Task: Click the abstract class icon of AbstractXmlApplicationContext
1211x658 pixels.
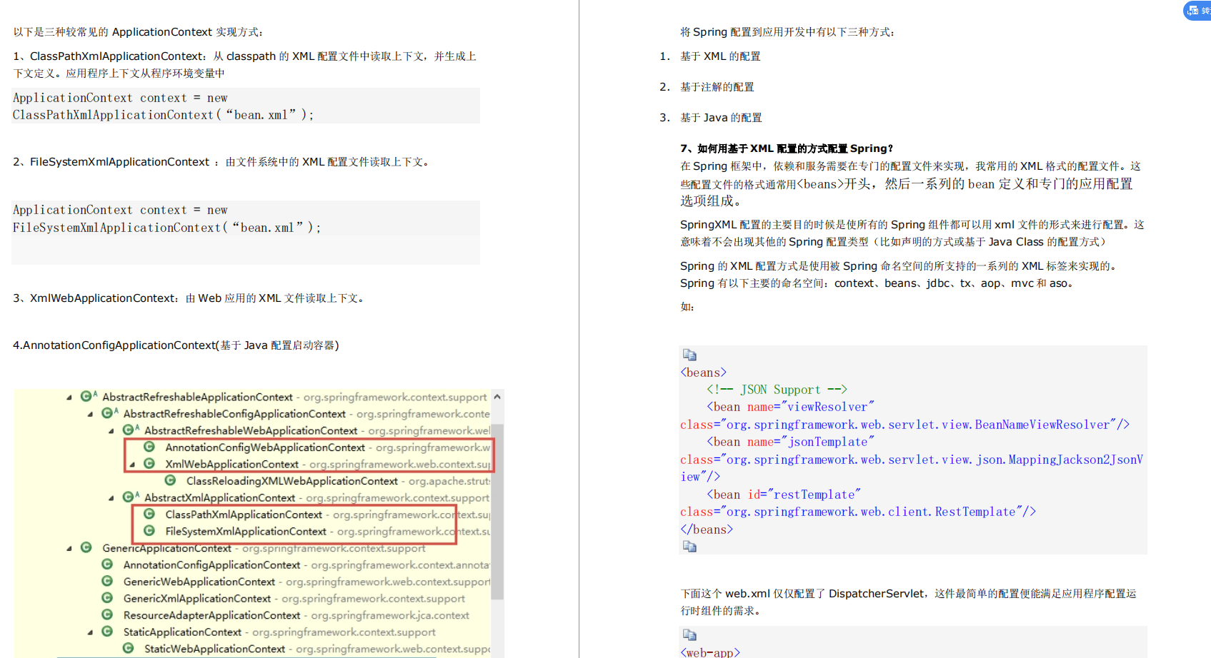Action: click(130, 496)
